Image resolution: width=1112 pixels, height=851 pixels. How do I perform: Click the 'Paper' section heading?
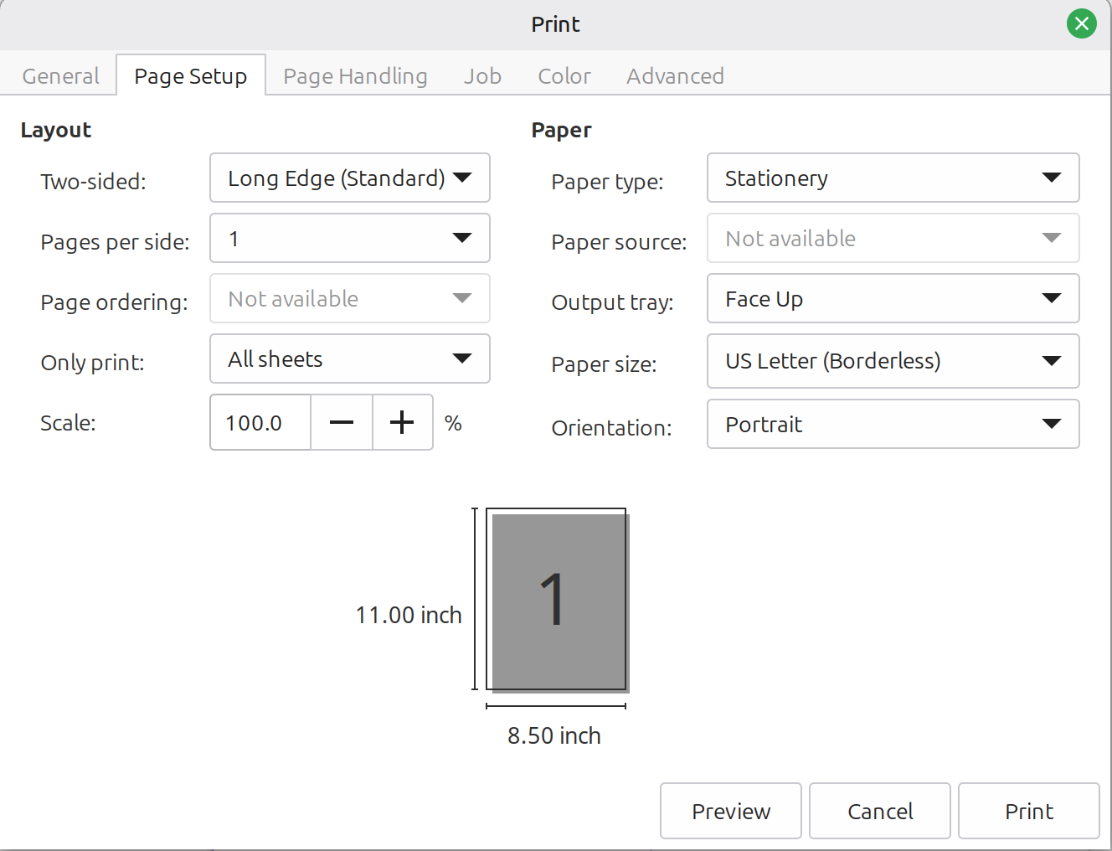[x=561, y=130]
